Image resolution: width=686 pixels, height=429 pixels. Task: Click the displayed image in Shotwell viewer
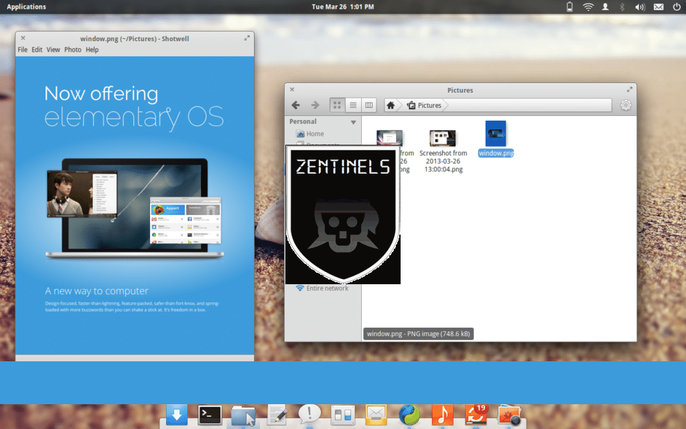coord(135,206)
